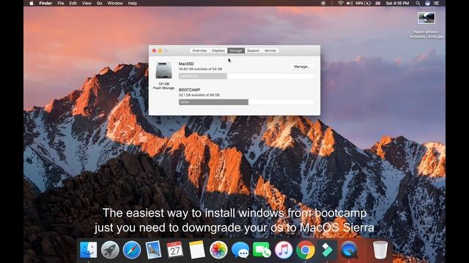This screenshot has width=469, height=263.
Task: Click '32.1 GB available of 66 GB' text
Action: click(x=199, y=95)
